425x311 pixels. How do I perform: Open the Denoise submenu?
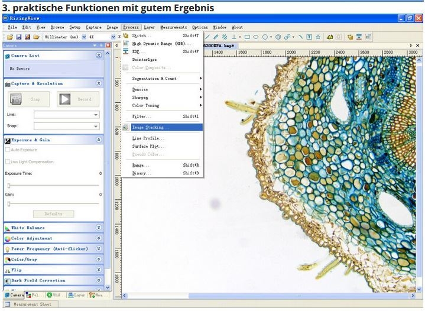pyautogui.click(x=163, y=89)
